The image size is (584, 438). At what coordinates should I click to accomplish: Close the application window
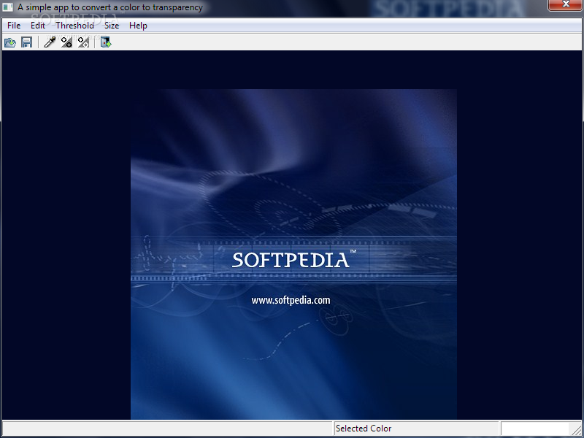(565, 4)
